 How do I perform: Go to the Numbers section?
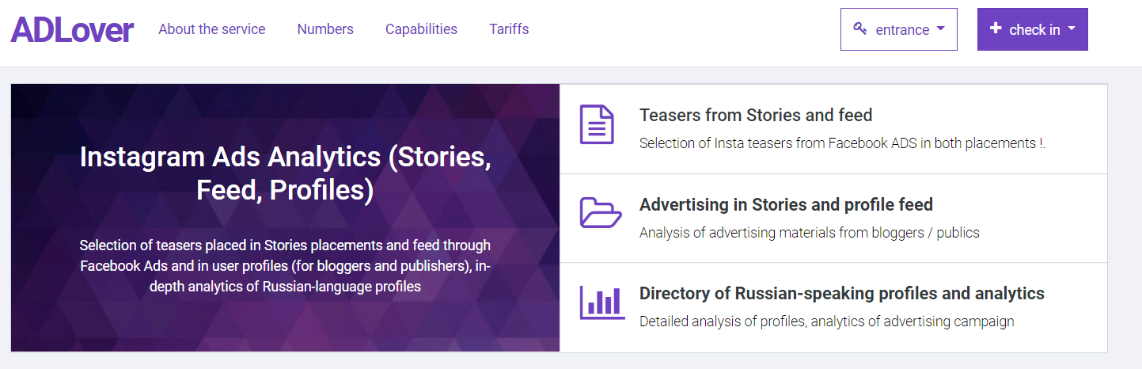325,29
